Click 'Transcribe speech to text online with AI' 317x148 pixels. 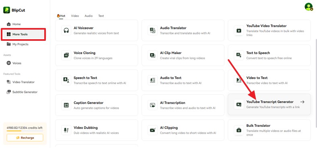click(x=100, y=83)
